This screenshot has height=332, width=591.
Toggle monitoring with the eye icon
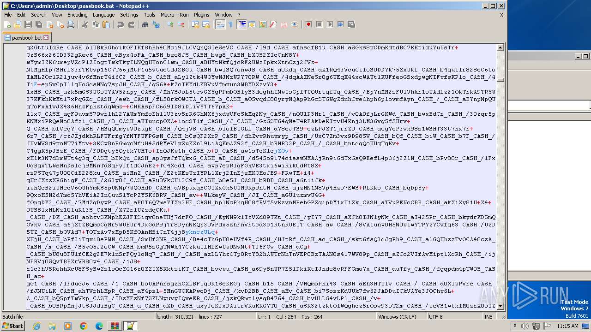(x=295, y=24)
